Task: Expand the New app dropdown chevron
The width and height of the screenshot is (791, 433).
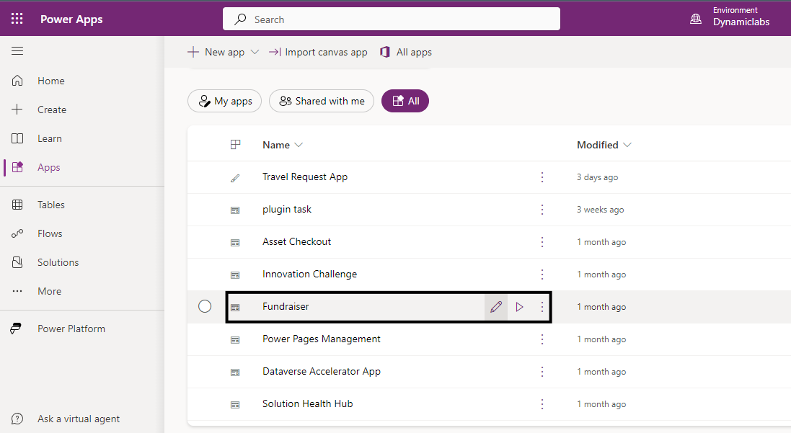Action: coord(255,53)
